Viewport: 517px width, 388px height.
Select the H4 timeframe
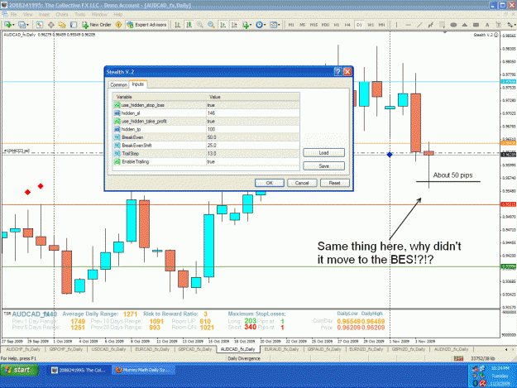click(x=348, y=25)
